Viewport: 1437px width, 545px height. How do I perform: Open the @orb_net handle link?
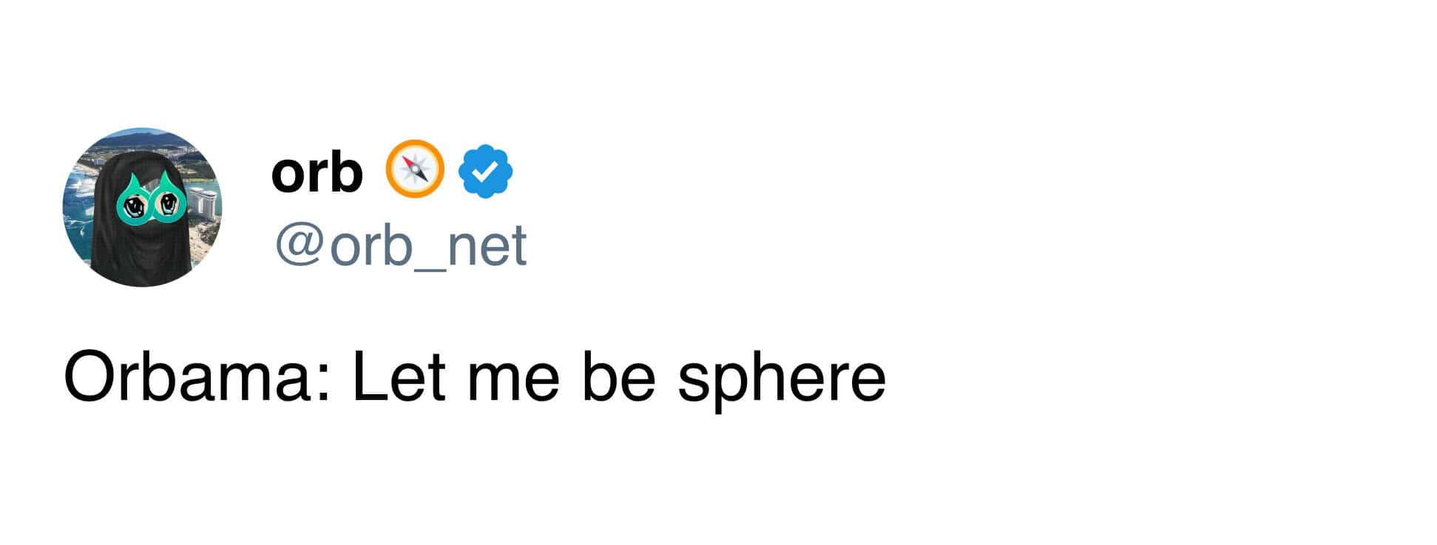(401, 246)
